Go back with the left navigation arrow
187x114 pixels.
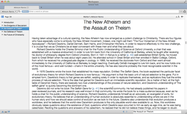coord(123,112)
